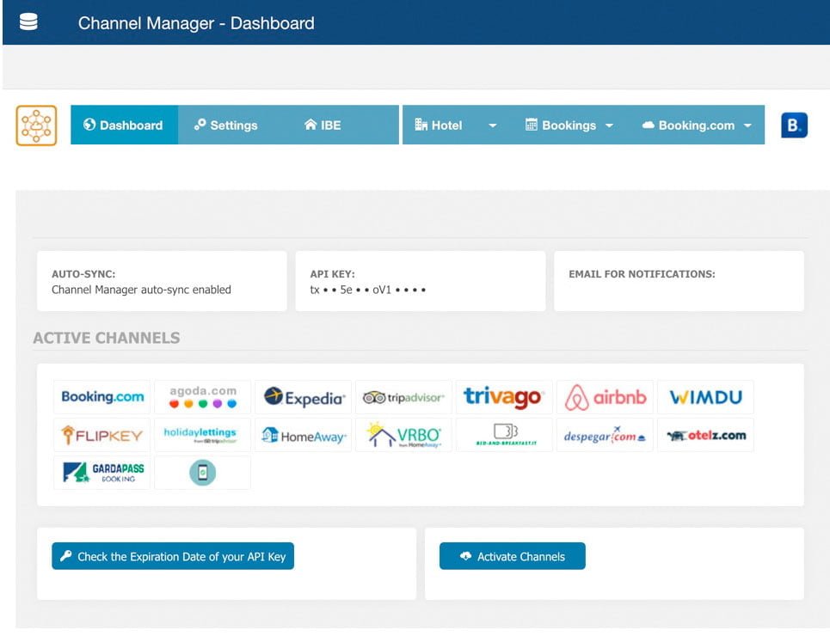Select the tripadvisor channel logo

tap(404, 397)
